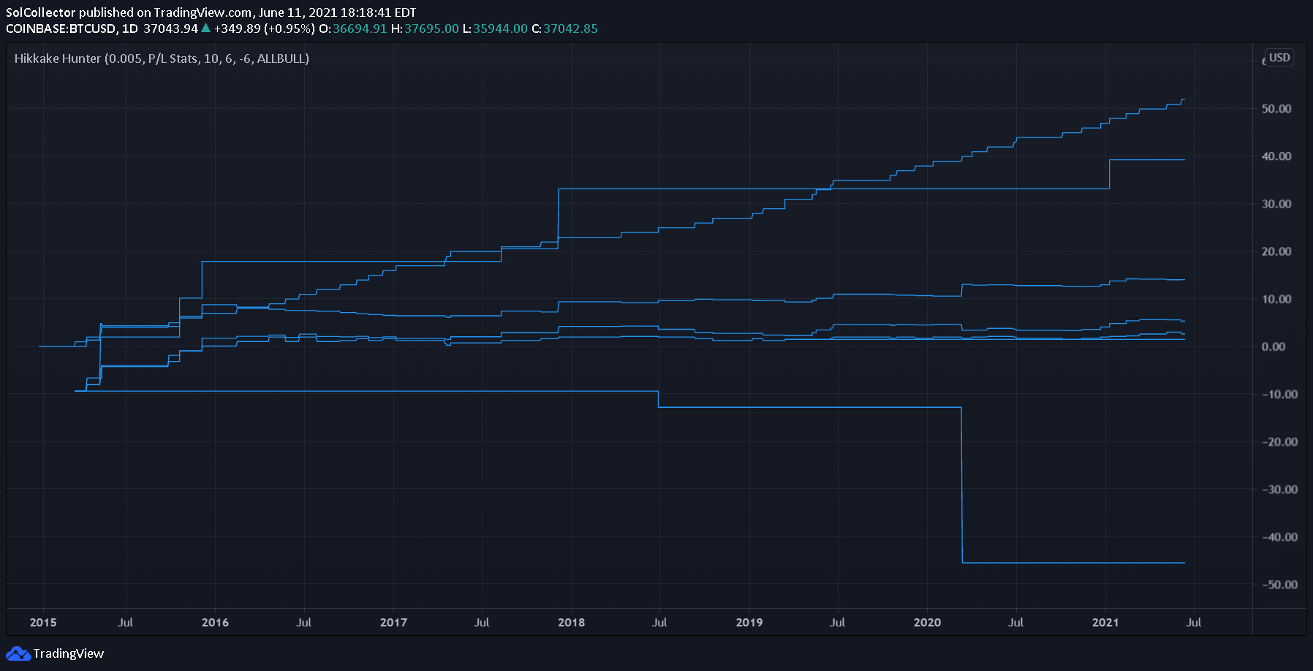Image resolution: width=1313 pixels, height=671 pixels.
Task: Click the green up-arrow price change icon
Action: [x=205, y=29]
